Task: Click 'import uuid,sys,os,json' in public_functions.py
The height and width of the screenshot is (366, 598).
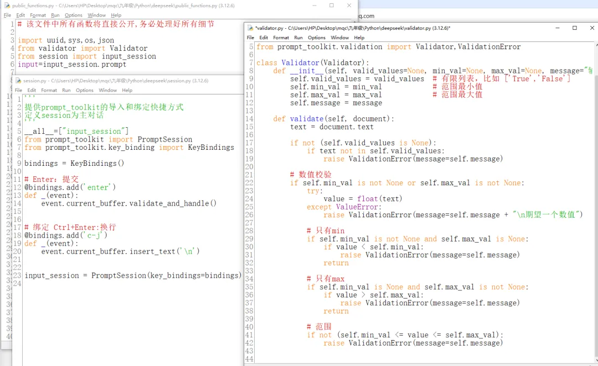Action: 66,40
